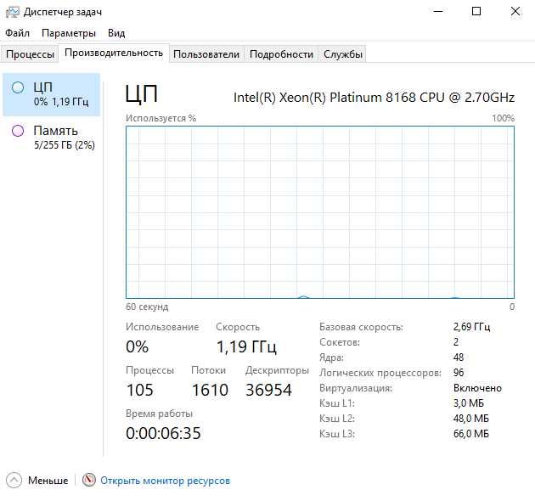535x501 pixels.
Task: Click the Intel Xeon Platinum 8168 CPU name
Action: tap(374, 98)
